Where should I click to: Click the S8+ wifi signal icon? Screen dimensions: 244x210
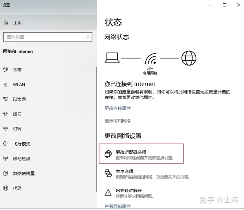(x=150, y=59)
